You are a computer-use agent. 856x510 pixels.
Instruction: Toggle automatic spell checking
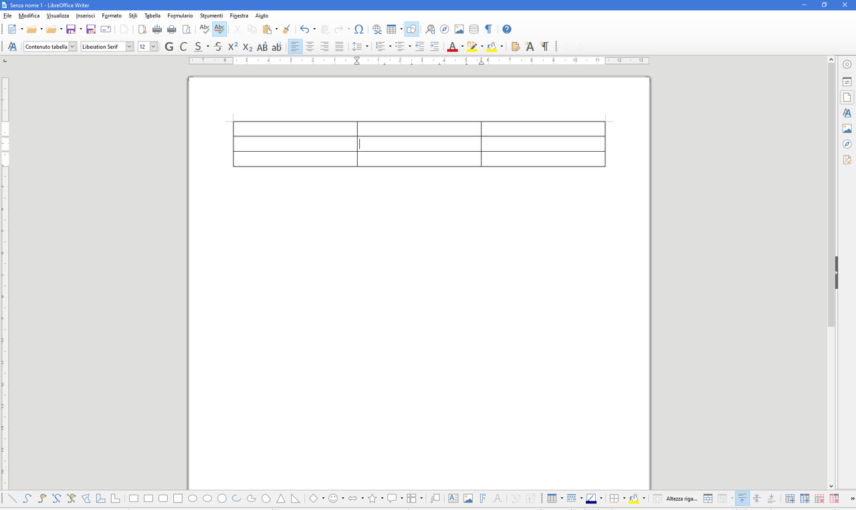[x=219, y=29]
